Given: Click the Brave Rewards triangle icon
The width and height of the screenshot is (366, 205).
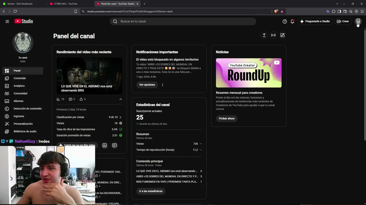Looking at the screenshot, I should click(x=282, y=11).
